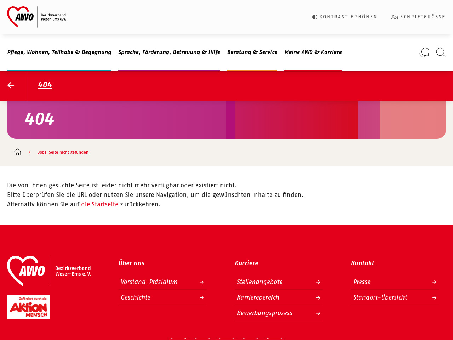
Task: Expand Beratung & Service menu
Action: pos(252,52)
